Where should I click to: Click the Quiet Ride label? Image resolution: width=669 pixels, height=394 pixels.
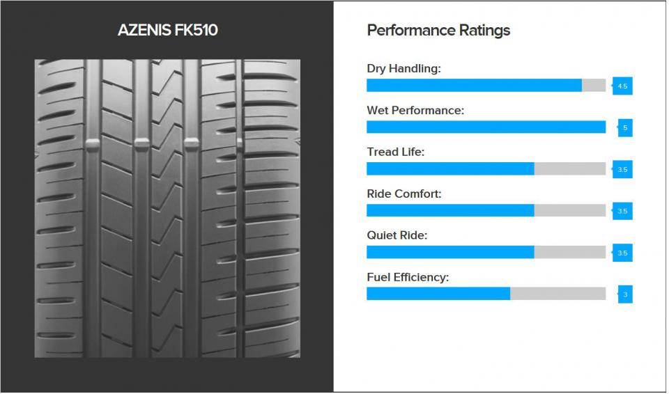click(x=397, y=236)
